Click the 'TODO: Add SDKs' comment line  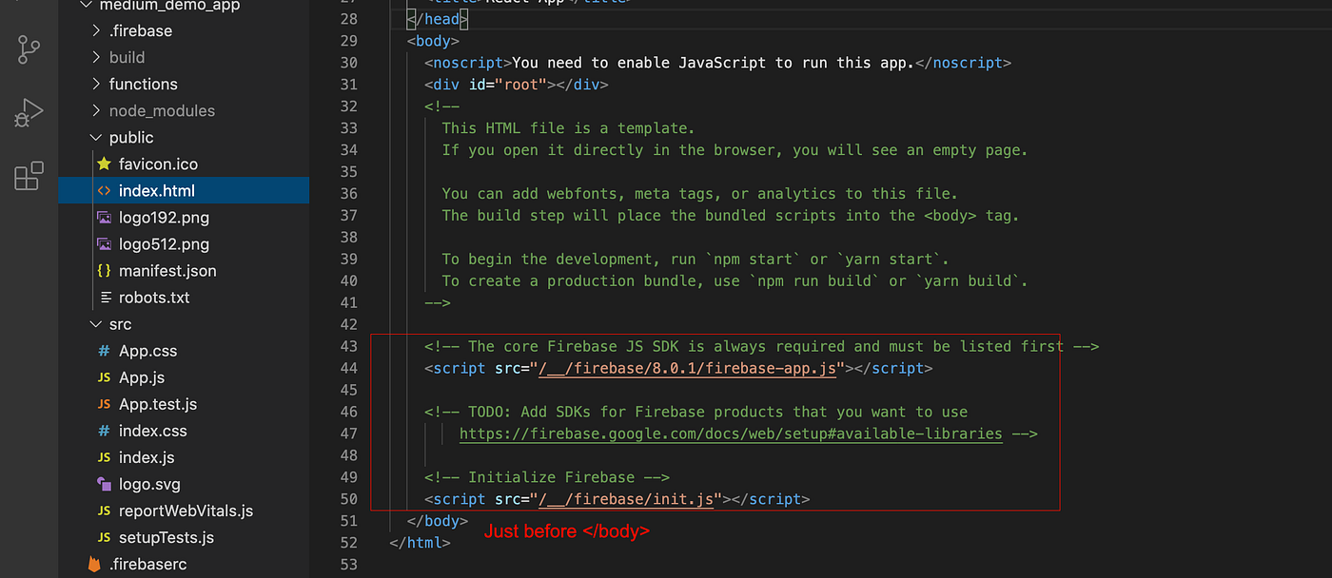[x=695, y=412]
